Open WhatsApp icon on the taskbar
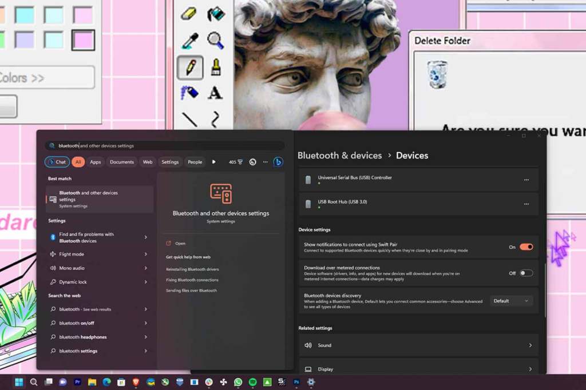This screenshot has width=586, height=390. [x=238, y=382]
